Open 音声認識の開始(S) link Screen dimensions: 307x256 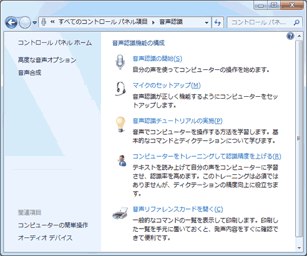(157, 59)
